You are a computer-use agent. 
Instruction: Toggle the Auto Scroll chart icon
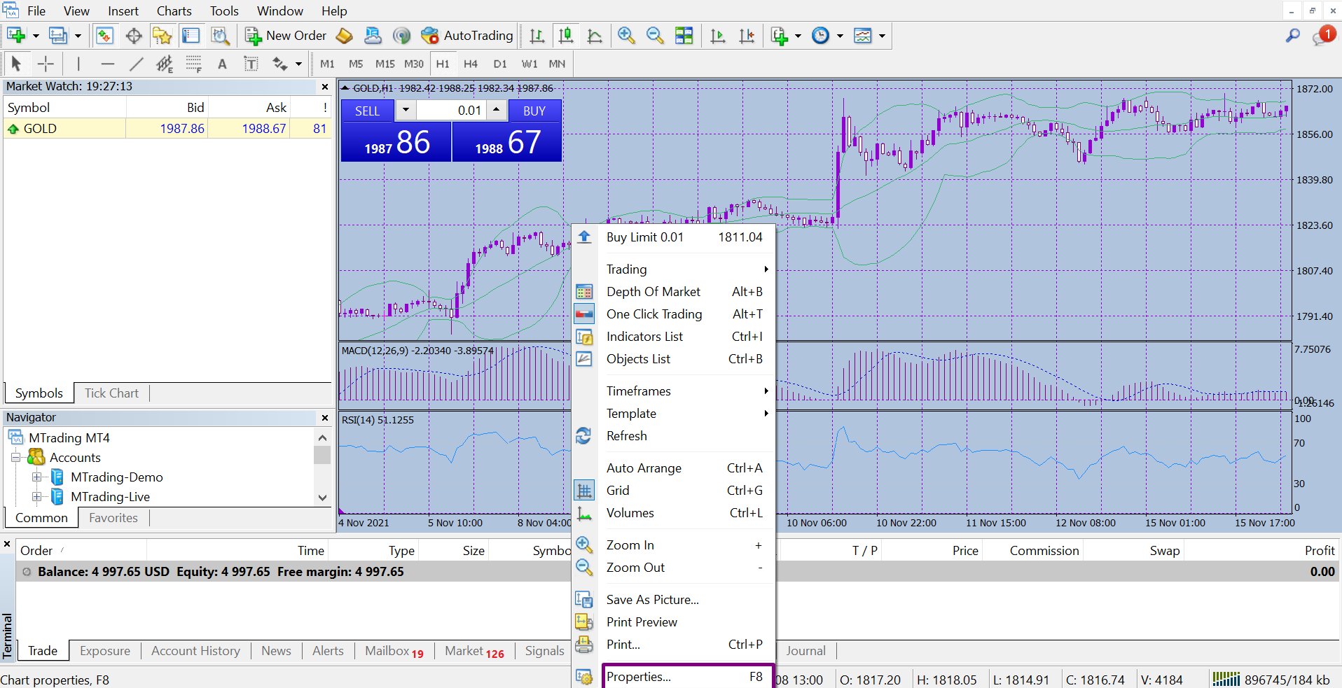coord(718,36)
